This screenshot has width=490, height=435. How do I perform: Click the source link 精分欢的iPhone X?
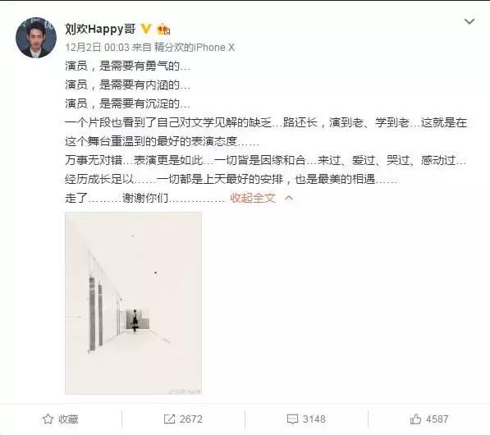[194, 48]
